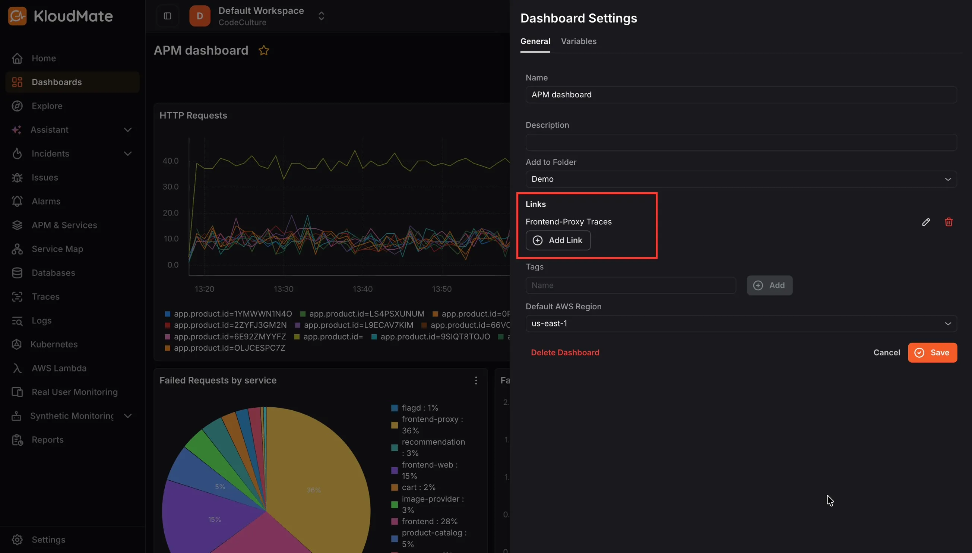Toggle frontend-proxy legend entry in pie chart
Screen dimensions: 972x553
[427, 425]
